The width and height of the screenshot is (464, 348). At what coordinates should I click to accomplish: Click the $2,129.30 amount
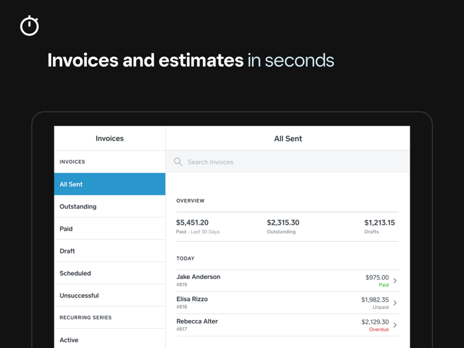375,321
